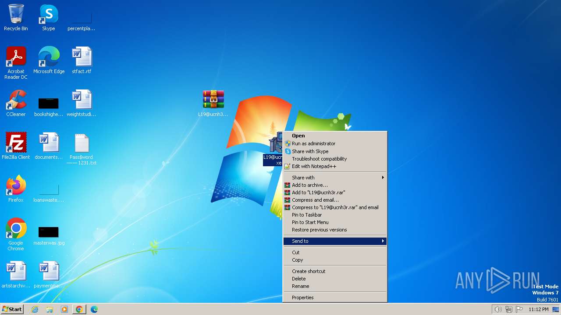Open Windows Explorer folder in taskbar
Viewport: 561px width, 315px height.
(x=50, y=309)
